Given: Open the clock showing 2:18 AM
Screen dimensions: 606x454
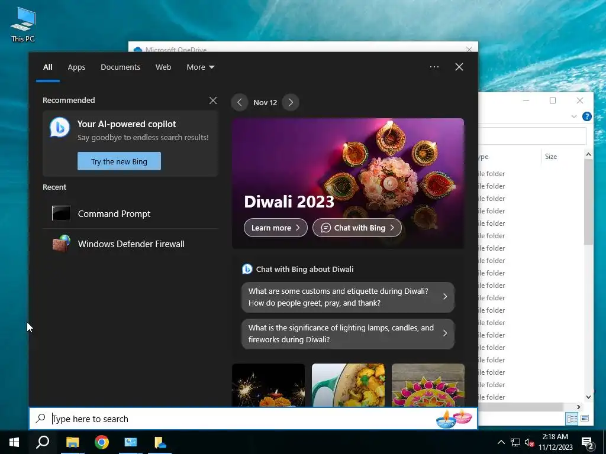Looking at the screenshot, I should tap(556, 442).
